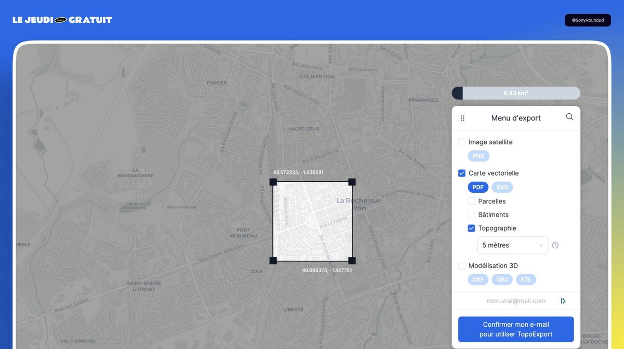Click the top-left selection corner handle
Image resolution: width=624 pixels, height=349 pixels.
click(x=273, y=182)
